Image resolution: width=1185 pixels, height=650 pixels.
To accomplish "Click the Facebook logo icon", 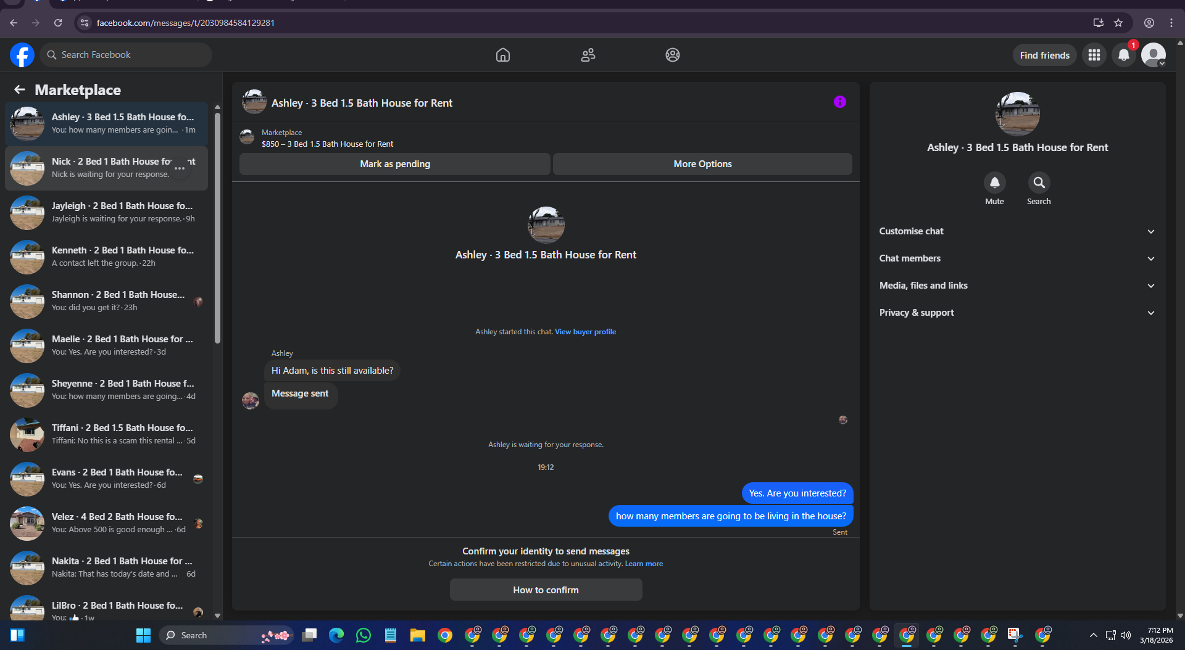I will coord(22,55).
